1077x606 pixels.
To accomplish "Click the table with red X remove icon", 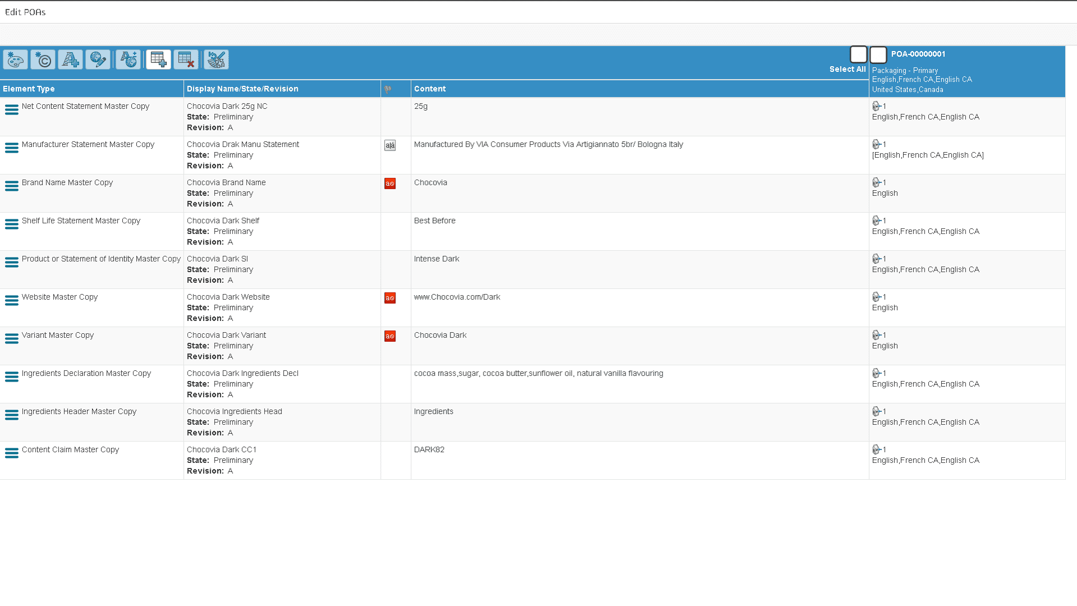I will (186, 59).
